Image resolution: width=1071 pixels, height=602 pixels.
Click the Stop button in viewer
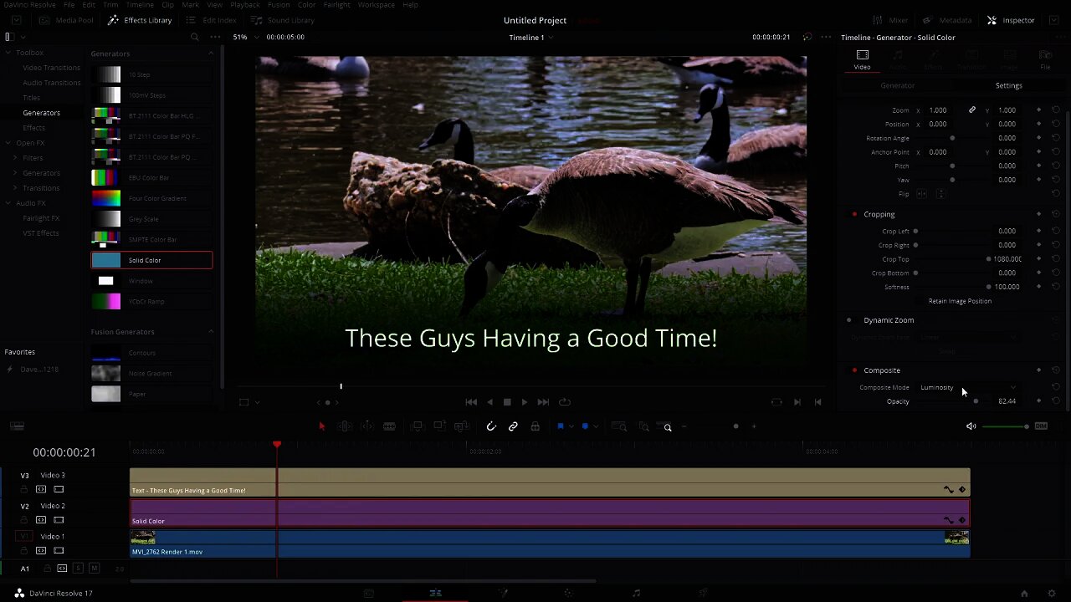click(507, 402)
